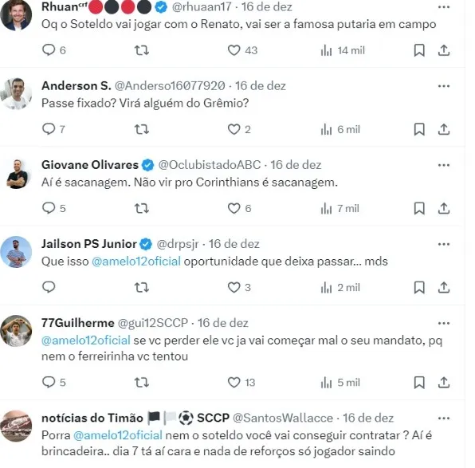Reply to Rhuan's tweet about Soteldo
475x468 pixels.
click(49, 50)
